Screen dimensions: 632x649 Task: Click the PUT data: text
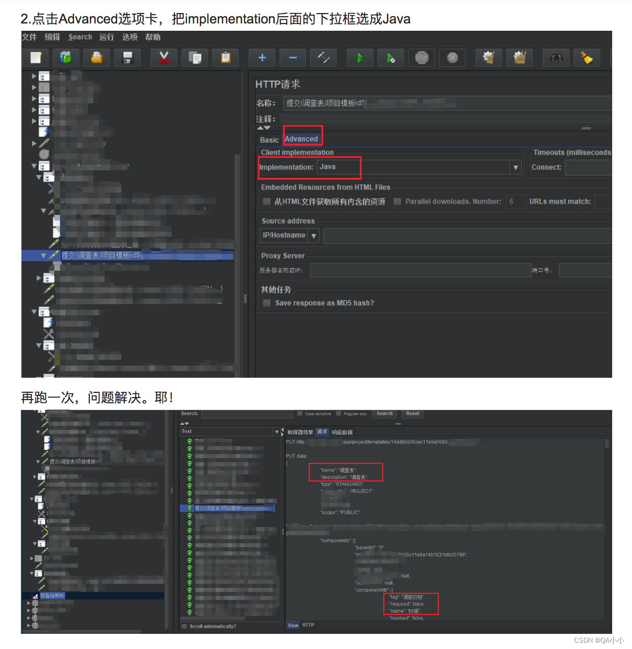296,456
